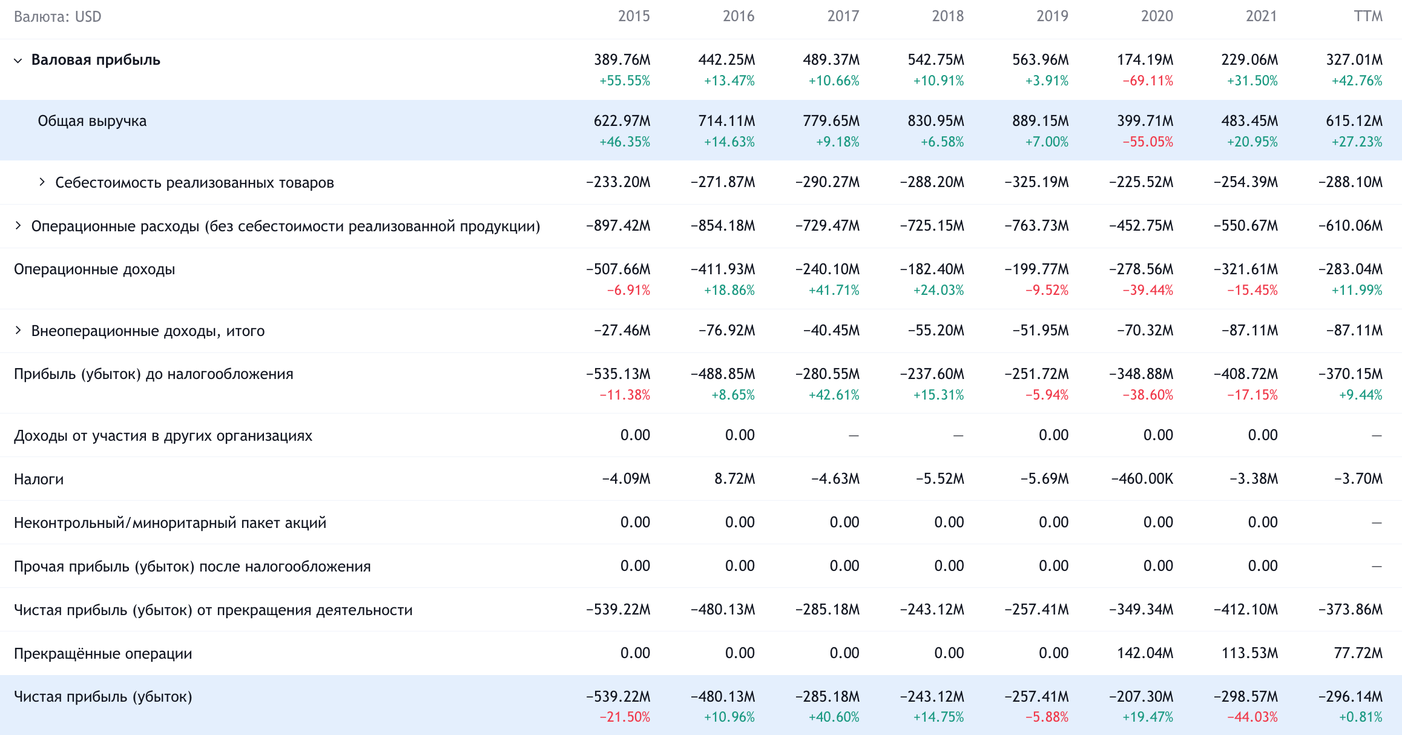Screen dimensions: 1402x735
Task: Click Доходы от участия в других организациях
Action: 163,436
